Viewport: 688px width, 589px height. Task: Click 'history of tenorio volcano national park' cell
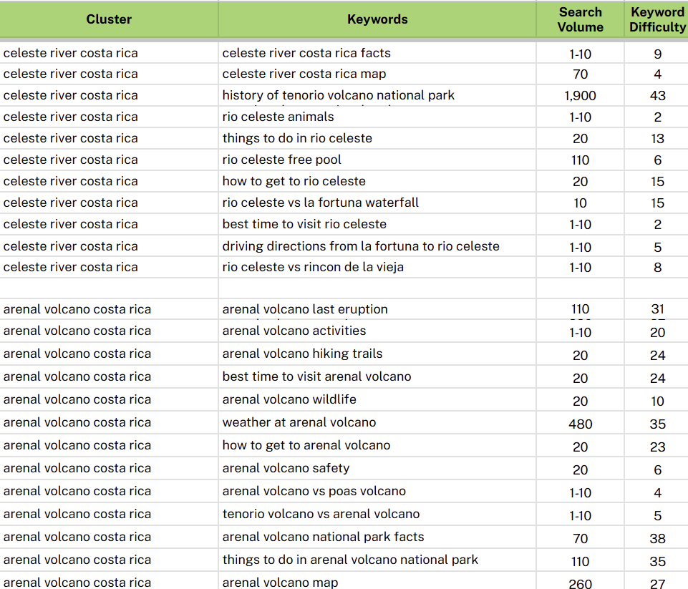(x=377, y=96)
